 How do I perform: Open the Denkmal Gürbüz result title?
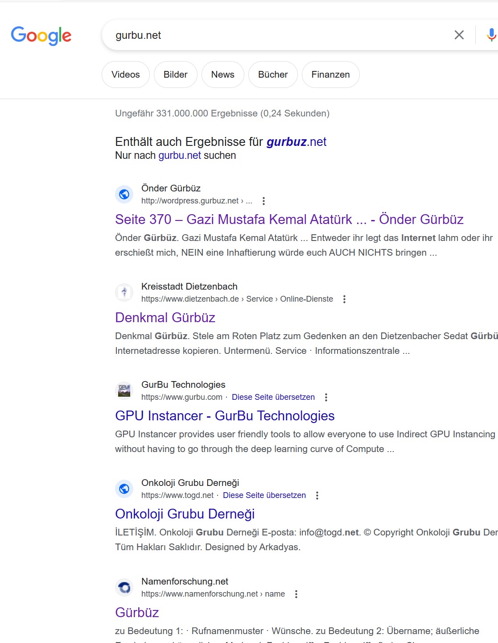(x=165, y=317)
